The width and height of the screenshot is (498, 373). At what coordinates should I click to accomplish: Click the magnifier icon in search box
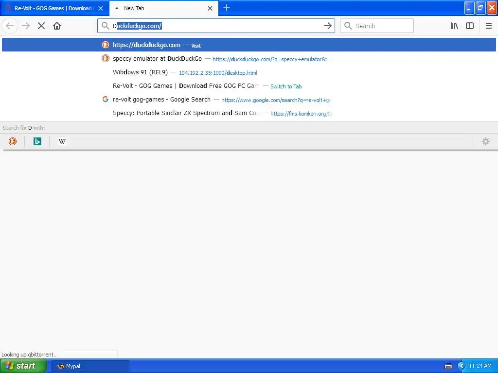coord(348,26)
